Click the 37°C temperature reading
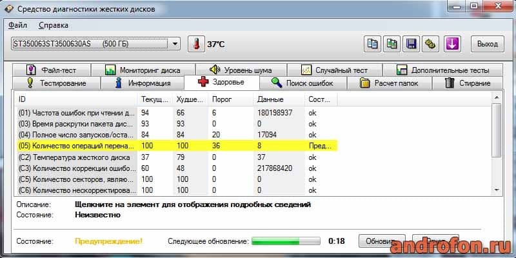The image size is (516, 258). [x=216, y=45]
